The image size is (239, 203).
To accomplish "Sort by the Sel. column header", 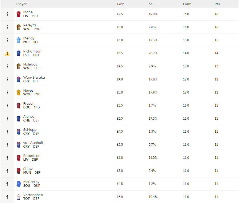I will pos(152,4).
